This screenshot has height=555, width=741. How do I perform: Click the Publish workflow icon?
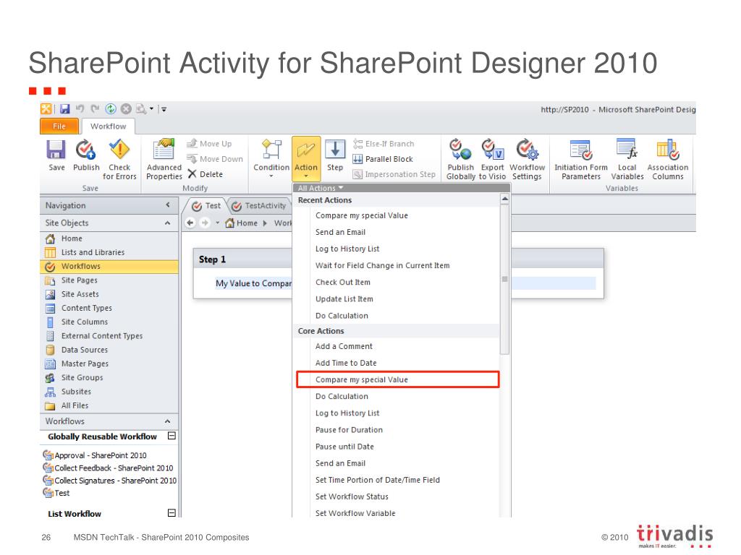(x=86, y=155)
